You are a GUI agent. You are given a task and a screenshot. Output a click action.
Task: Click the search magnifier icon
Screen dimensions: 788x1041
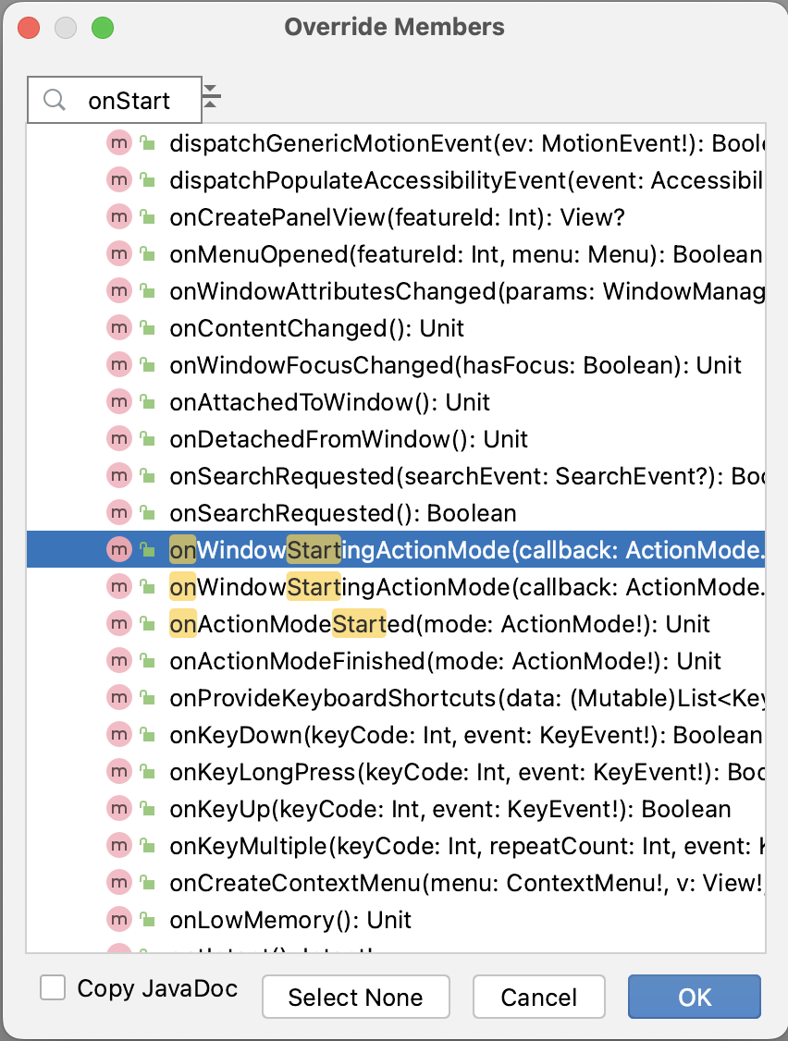coord(55,101)
